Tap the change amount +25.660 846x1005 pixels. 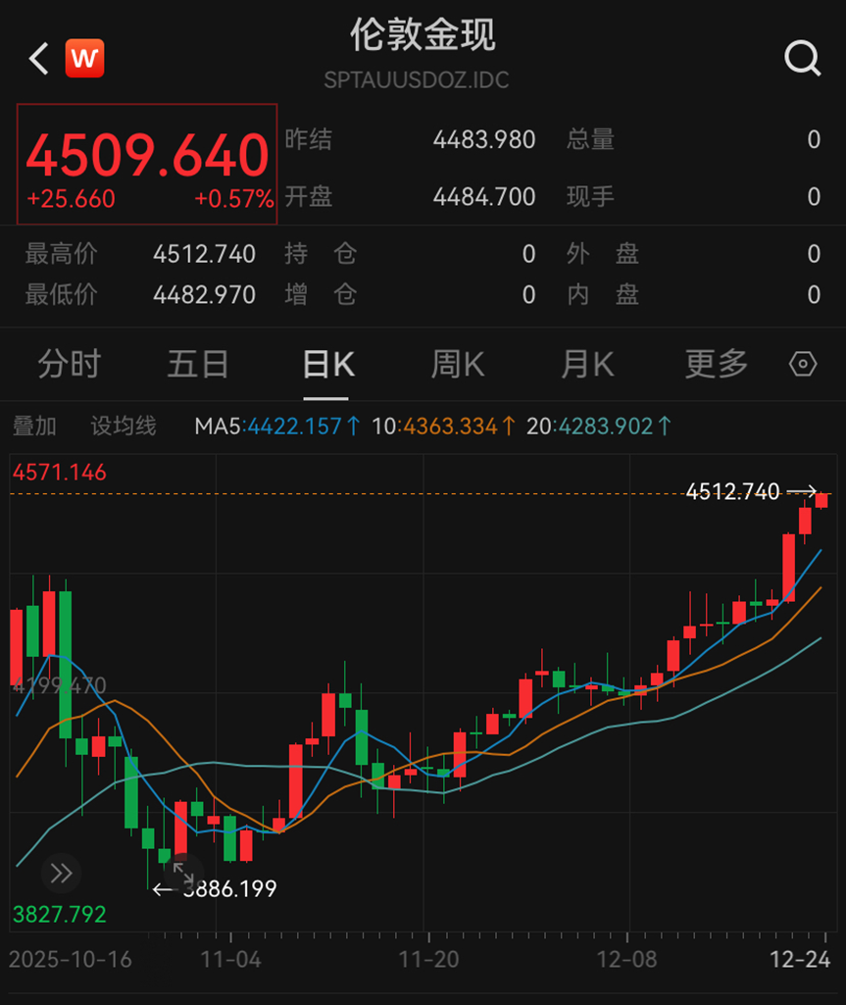point(71,199)
